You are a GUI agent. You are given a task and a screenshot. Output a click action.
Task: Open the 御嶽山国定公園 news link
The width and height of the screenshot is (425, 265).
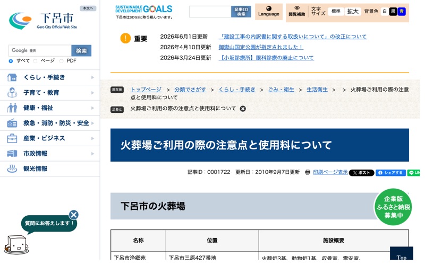[261, 47]
